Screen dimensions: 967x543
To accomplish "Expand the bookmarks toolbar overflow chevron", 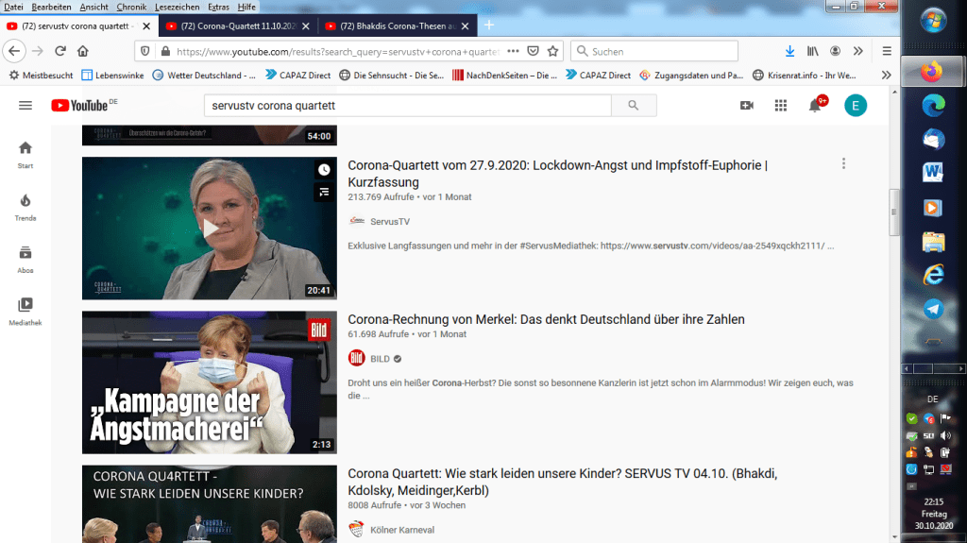I will tap(886, 76).
